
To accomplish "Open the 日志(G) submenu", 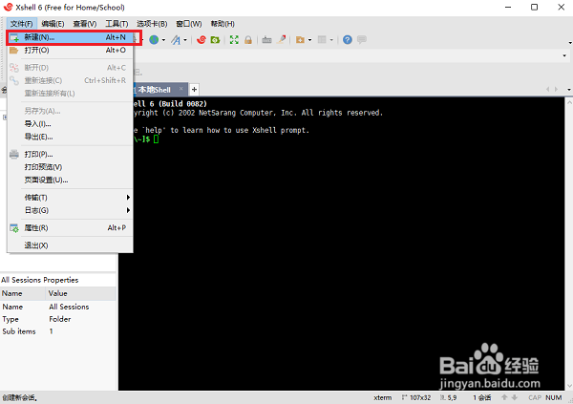I will [x=70, y=210].
